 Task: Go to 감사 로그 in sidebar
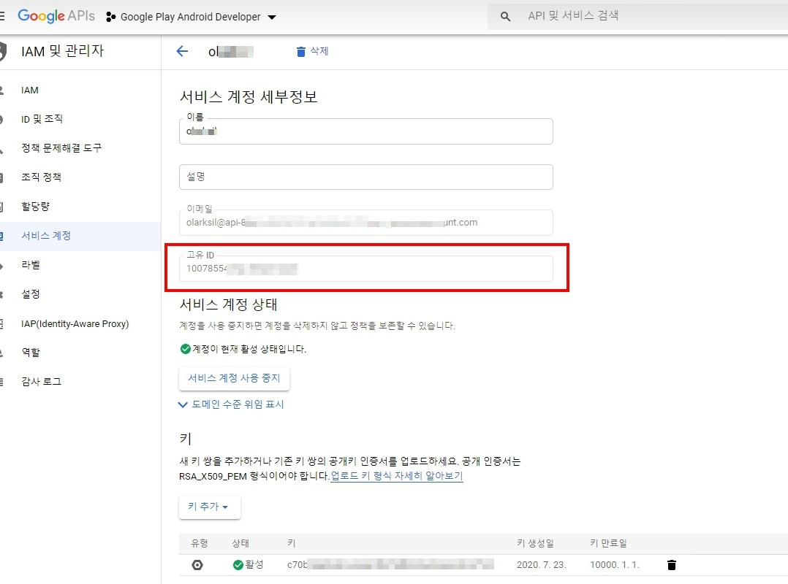42,382
